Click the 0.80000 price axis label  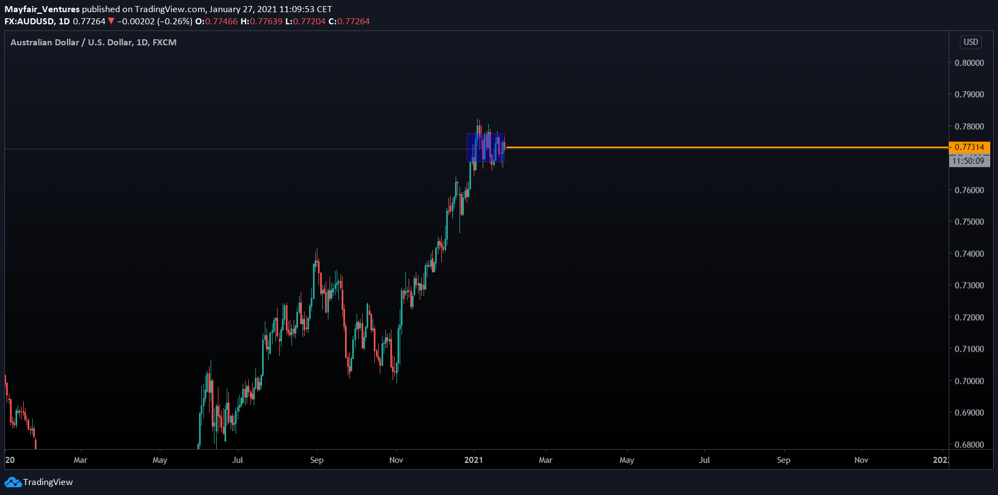[x=969, y=63]
